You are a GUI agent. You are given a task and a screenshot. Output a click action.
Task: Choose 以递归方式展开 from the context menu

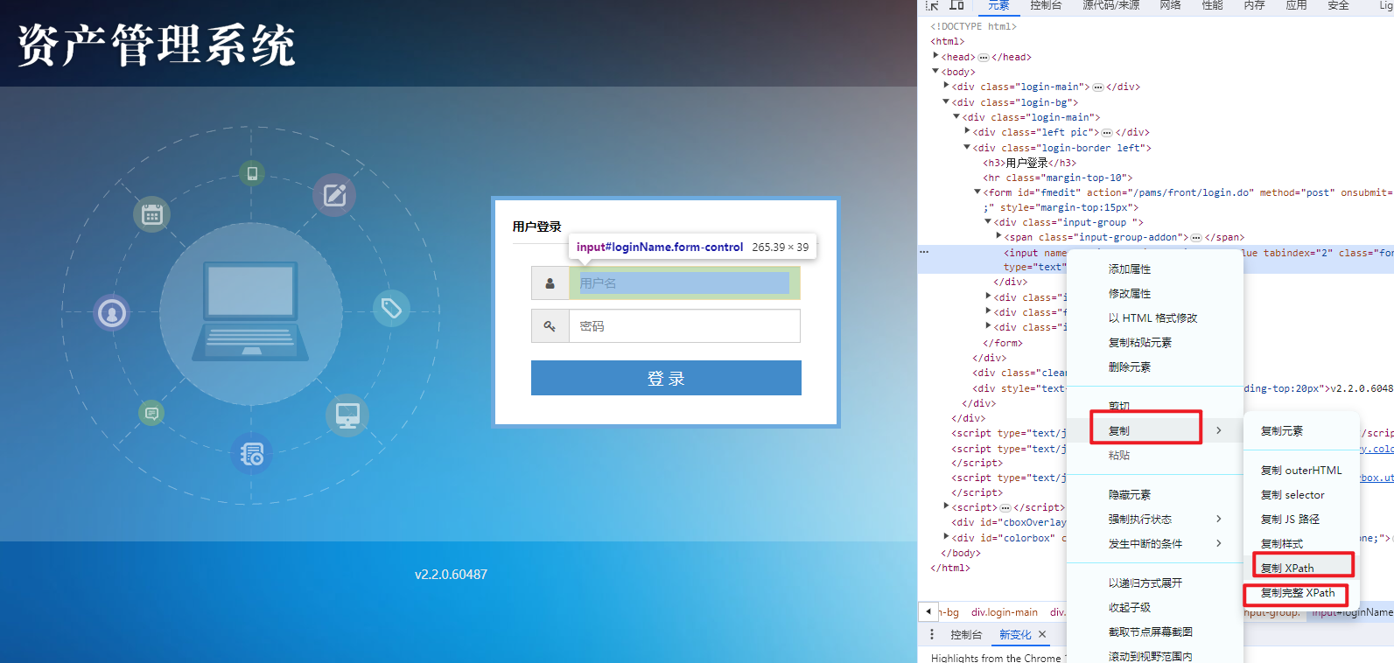click(x=1155, y=583)
